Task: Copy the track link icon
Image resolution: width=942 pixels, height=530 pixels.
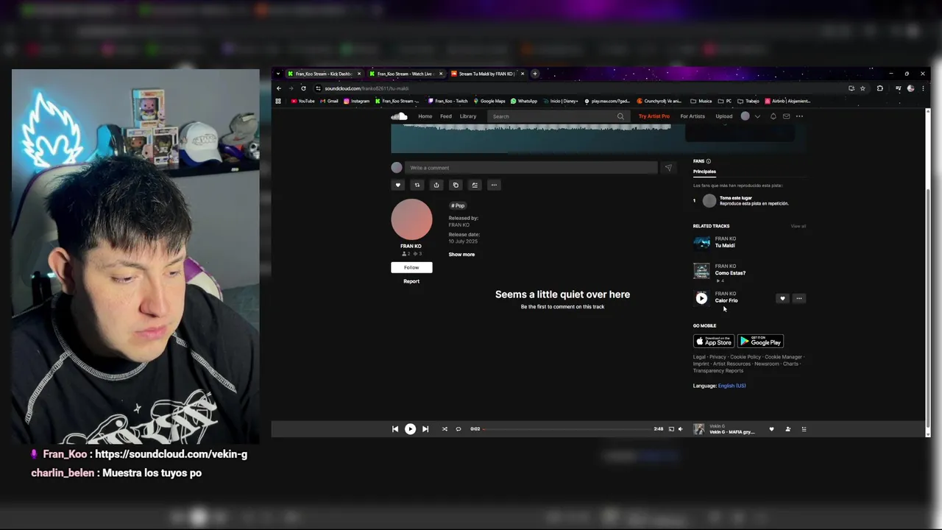Action: tap(456, 185)
